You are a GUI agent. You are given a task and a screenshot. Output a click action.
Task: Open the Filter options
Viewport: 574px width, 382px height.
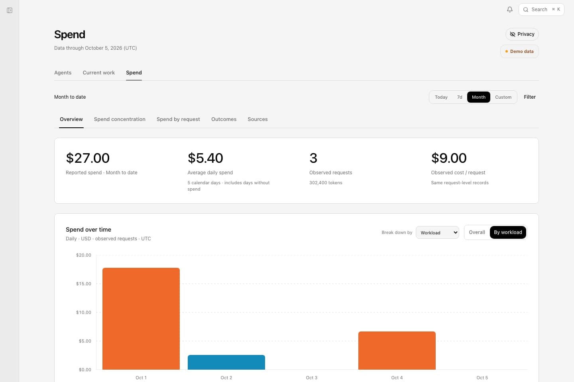[530, 97]
